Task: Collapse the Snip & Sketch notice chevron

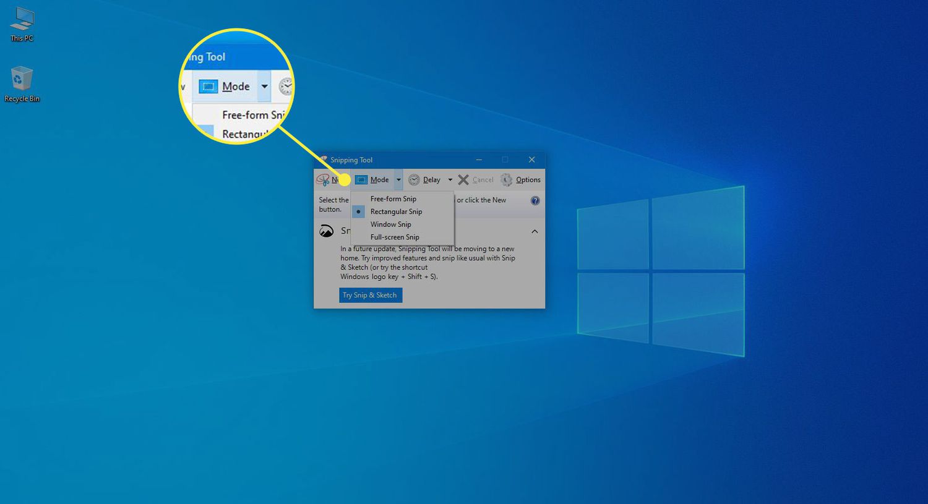Action: click(x=535, y=231)
